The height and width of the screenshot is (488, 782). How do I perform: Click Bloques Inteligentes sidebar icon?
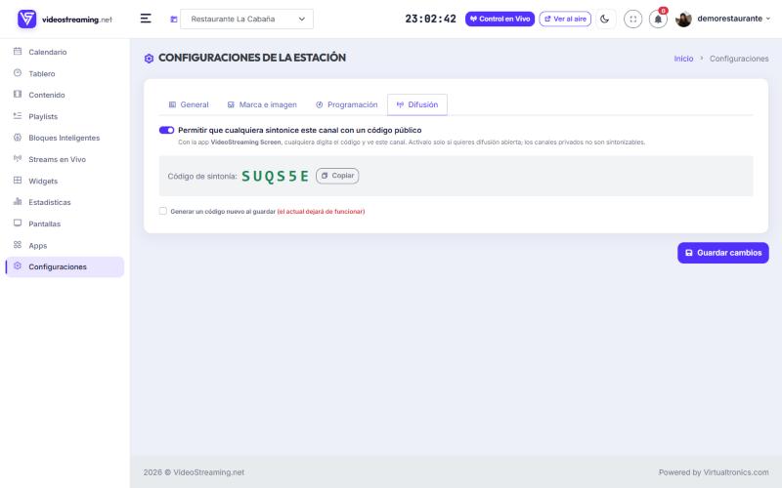pyautogui.click(x=18, y=138)
